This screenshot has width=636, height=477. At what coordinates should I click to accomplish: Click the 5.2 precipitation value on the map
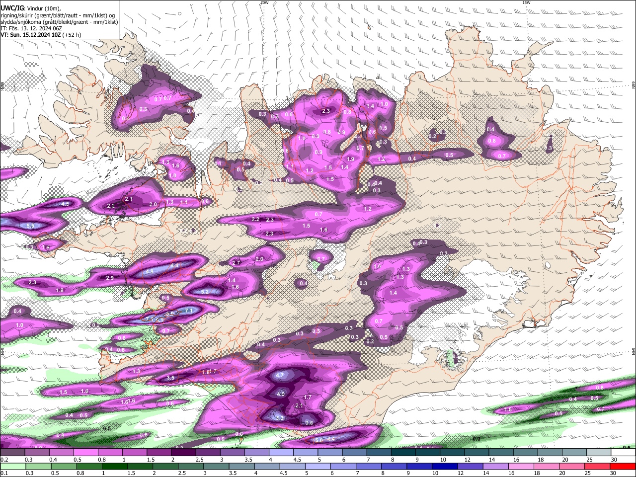(205, 292)
